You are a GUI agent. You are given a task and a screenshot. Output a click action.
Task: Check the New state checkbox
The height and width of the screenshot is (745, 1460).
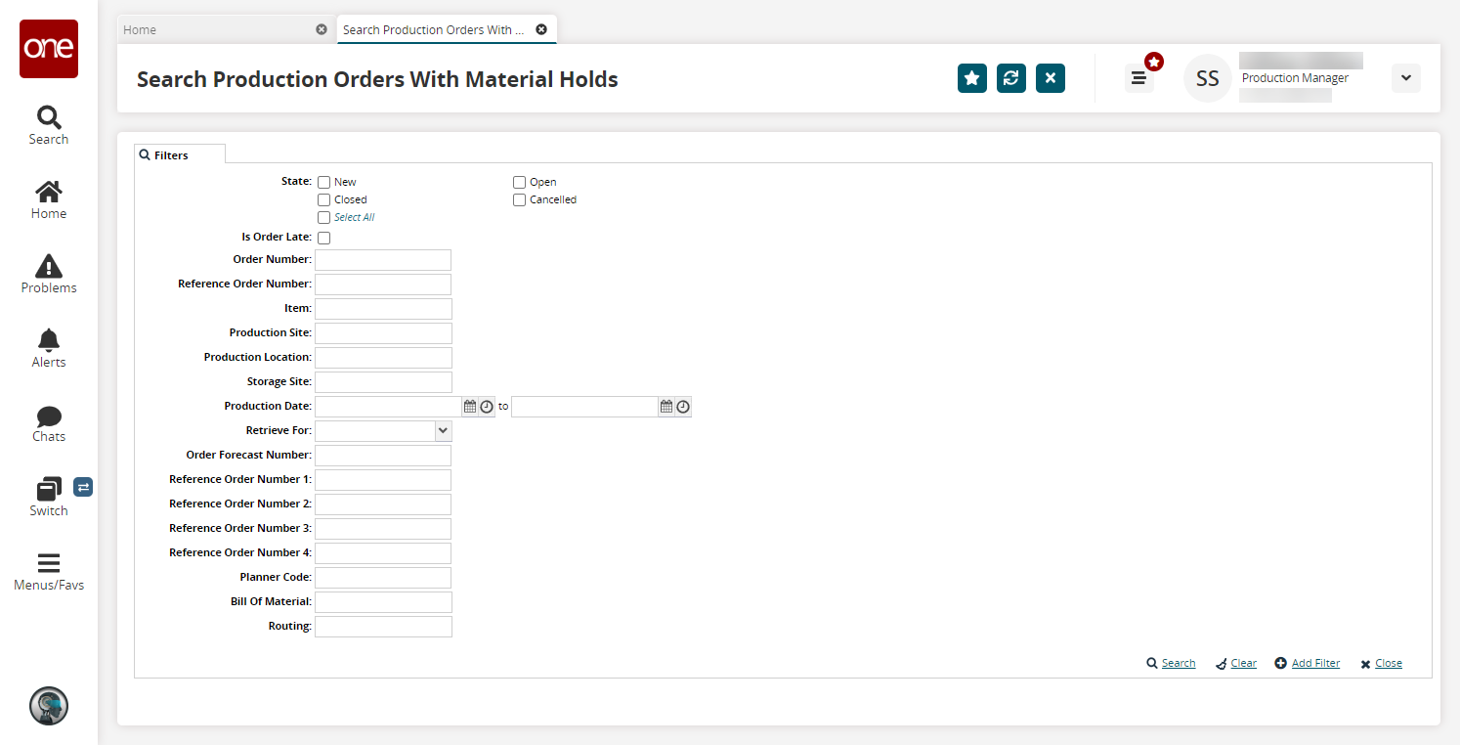pyautogui.click(x=324, y=182)
